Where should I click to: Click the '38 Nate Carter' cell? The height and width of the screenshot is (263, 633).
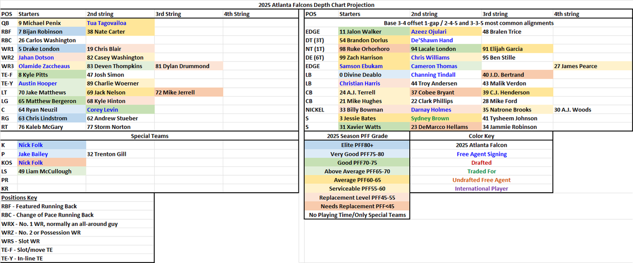coord(120,32)
